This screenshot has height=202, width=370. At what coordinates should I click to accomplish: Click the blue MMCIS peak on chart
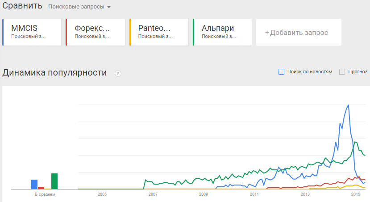tap(348, 105)
